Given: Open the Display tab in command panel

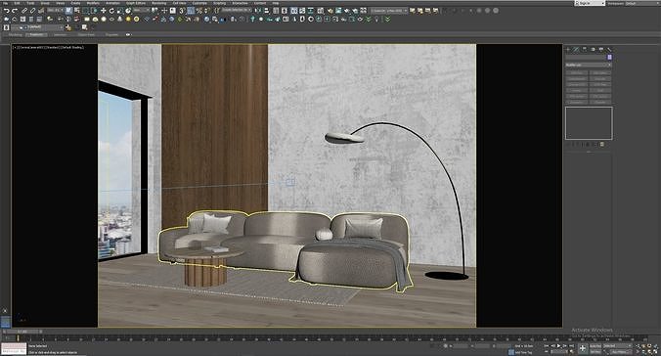Looking at the screenshot, I should pos(601,49).
